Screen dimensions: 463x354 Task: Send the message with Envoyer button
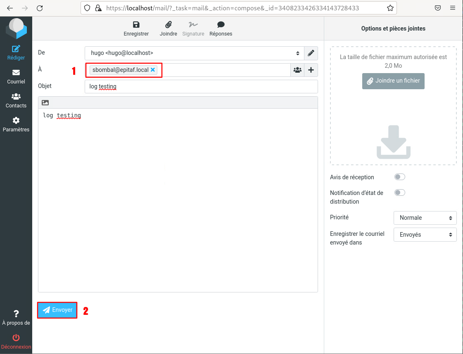click(57, 310)
